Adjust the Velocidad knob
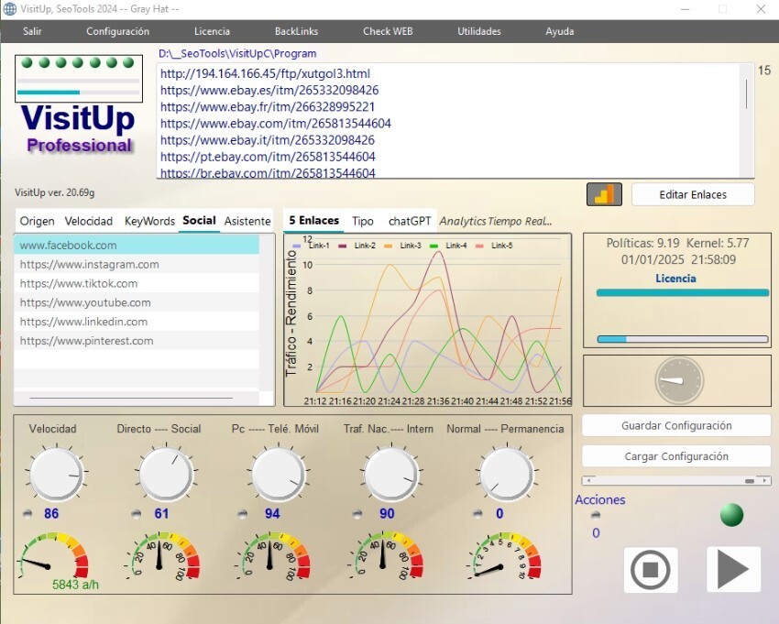Screen dimensions: 779x624 point(57,474)
